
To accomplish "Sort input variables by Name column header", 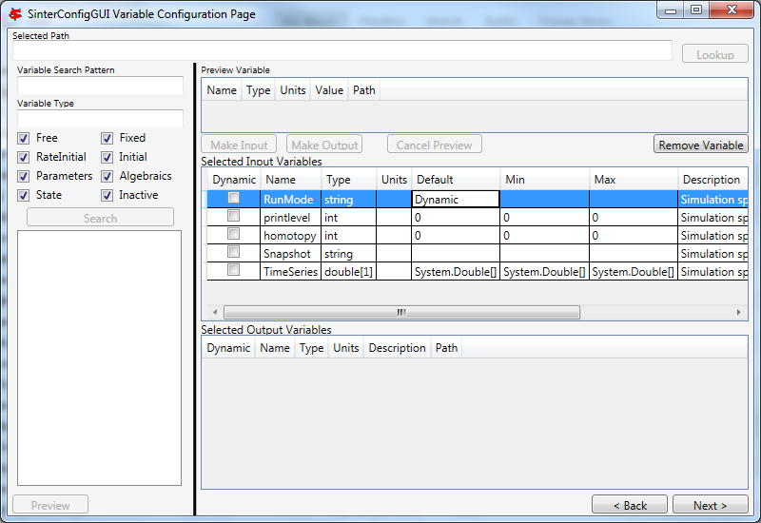I will click(290, 180).
